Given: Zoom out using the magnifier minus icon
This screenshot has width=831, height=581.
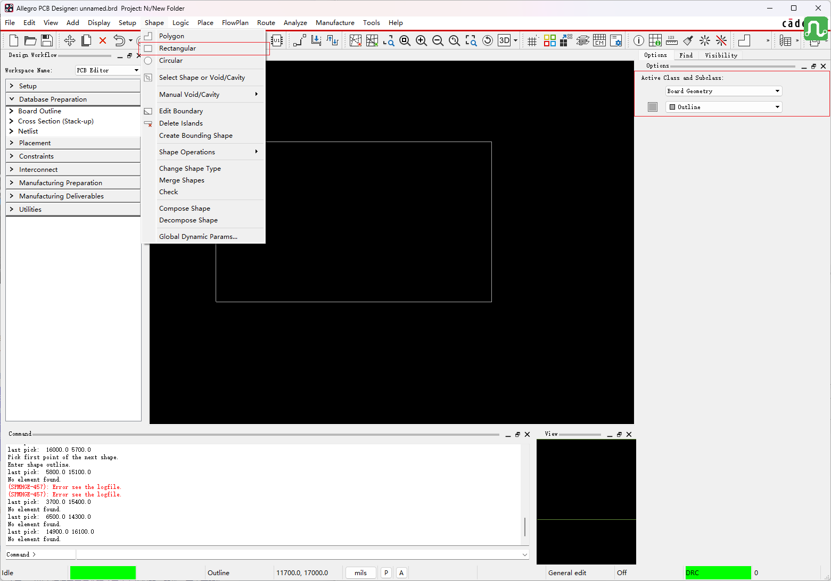Looking at the screenshot, I should coord(438,40).
